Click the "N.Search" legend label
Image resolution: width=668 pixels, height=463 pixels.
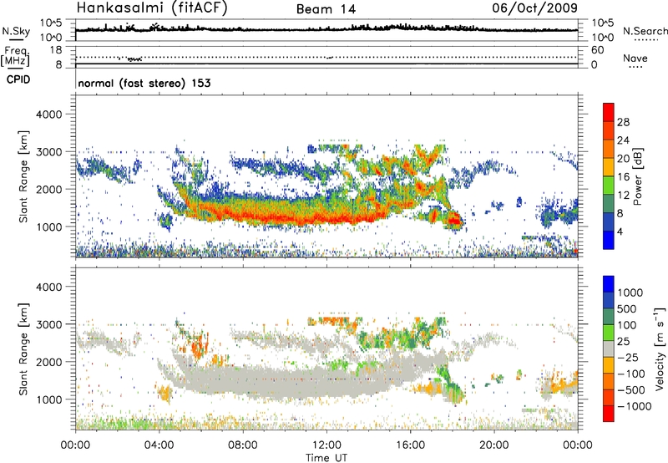645,31
